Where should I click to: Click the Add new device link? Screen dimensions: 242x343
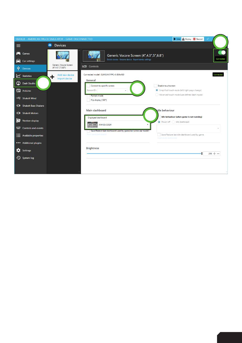coord(66,75)
